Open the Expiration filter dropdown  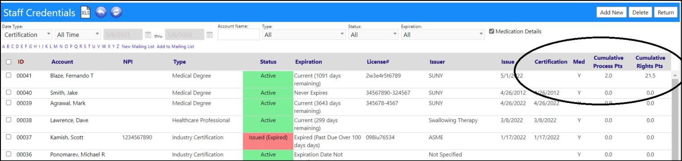(x=443, y=35)
